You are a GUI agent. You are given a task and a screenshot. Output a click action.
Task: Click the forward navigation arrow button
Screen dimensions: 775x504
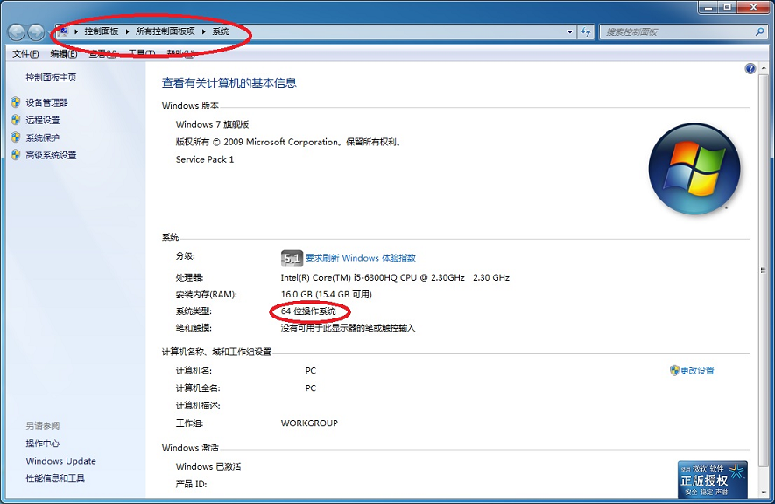click(x=36, y=32)
